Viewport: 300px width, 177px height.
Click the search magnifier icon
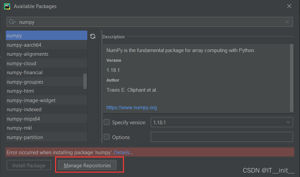point(11,22)
